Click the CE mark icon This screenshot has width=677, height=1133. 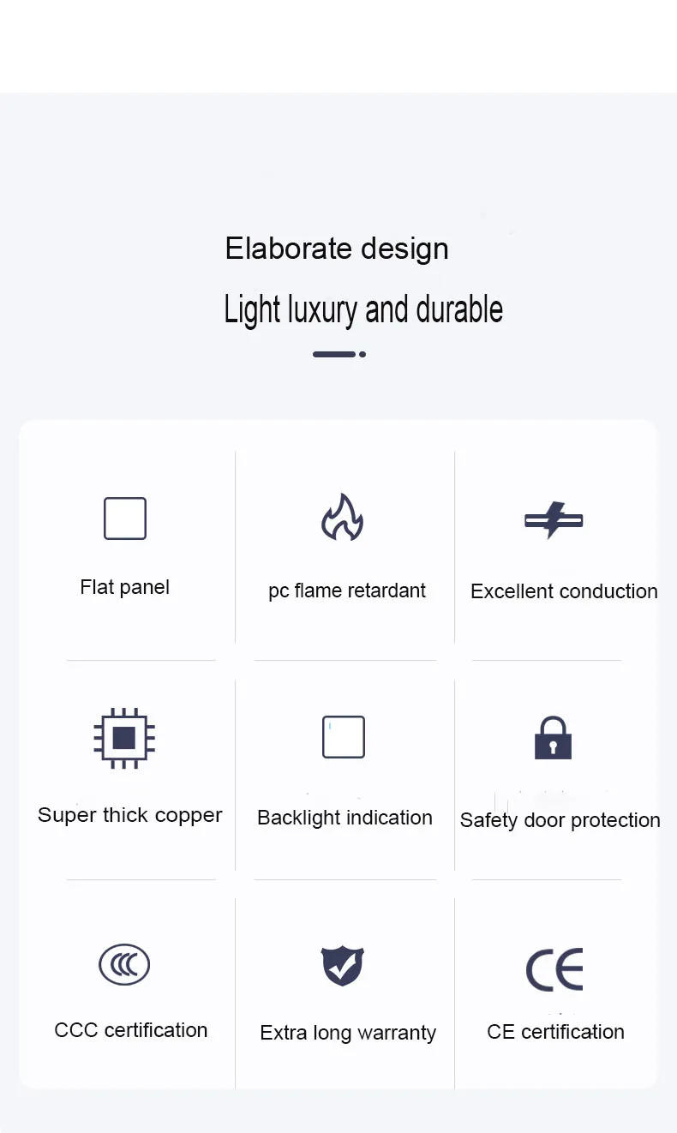554,969
